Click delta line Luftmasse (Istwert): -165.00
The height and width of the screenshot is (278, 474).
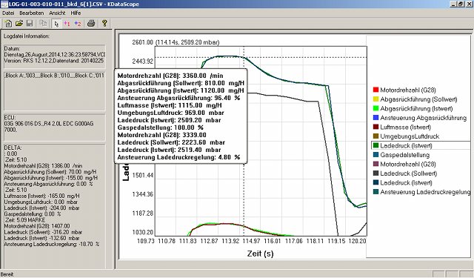[41, 196]
